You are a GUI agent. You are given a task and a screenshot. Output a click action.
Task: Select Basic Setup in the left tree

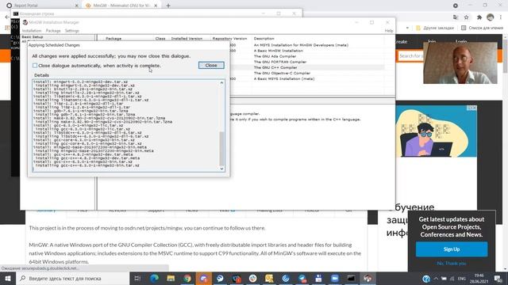33,37
